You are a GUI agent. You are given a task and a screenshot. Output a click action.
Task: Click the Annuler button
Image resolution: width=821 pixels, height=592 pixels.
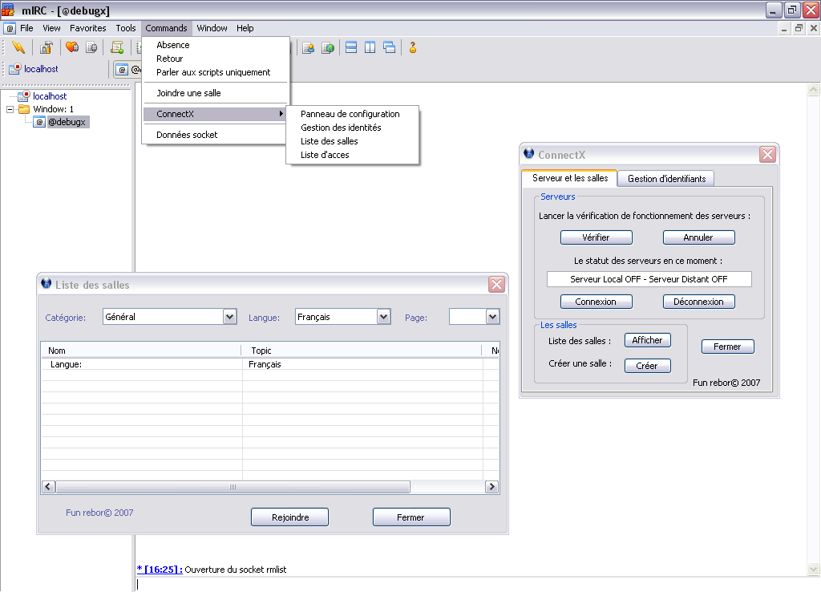click(698, 237)
